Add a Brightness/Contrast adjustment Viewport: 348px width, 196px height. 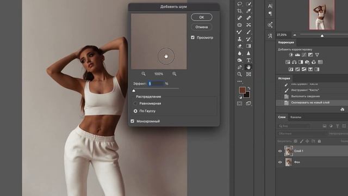pyautogui.click(x=291, y=54)
